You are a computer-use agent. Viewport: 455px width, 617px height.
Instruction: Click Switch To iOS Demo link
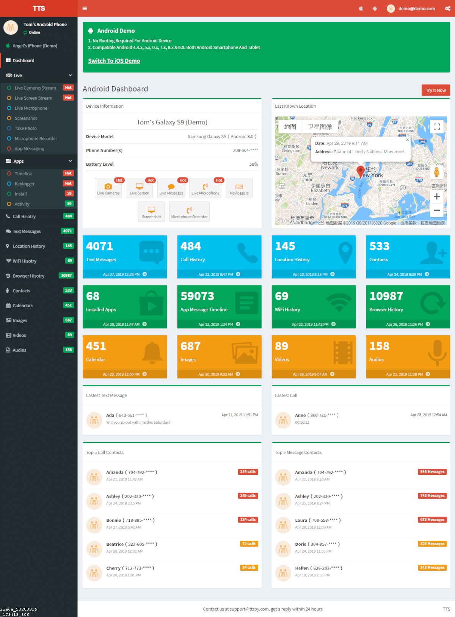[114, 61]
